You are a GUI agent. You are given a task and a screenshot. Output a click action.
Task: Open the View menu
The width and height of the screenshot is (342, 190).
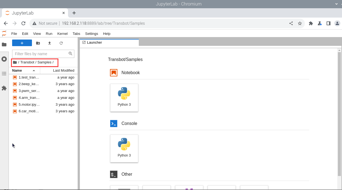pyautogui.click(x=37, y=33)
